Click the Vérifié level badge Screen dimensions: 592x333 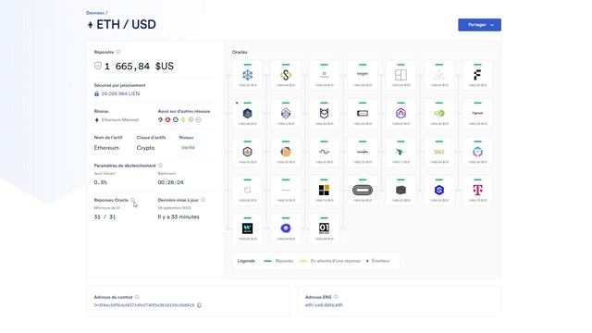(188, 148)
